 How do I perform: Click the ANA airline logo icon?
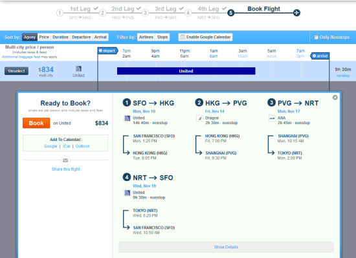(272, 118)
